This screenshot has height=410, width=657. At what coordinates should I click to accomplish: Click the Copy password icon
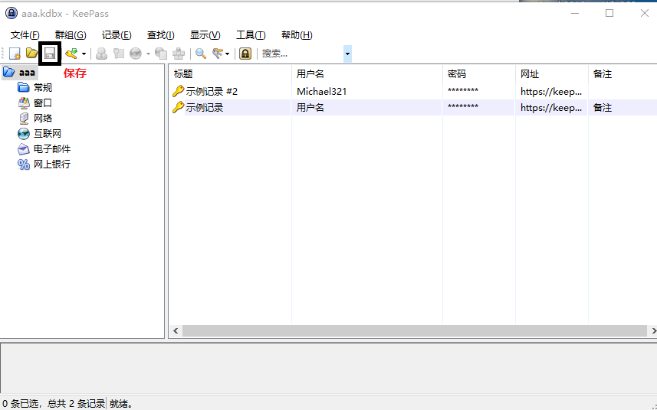tap(119, 54)
